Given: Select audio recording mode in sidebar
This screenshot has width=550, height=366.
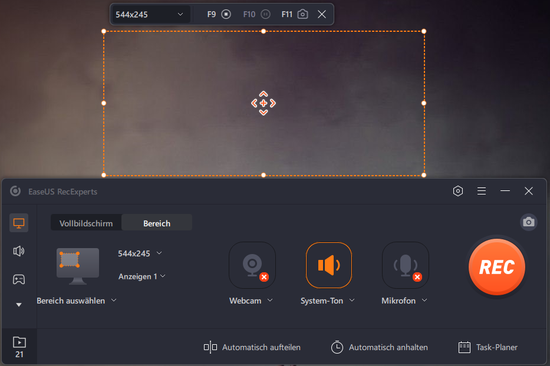Looking at the screenshot, I should point(19,251).
